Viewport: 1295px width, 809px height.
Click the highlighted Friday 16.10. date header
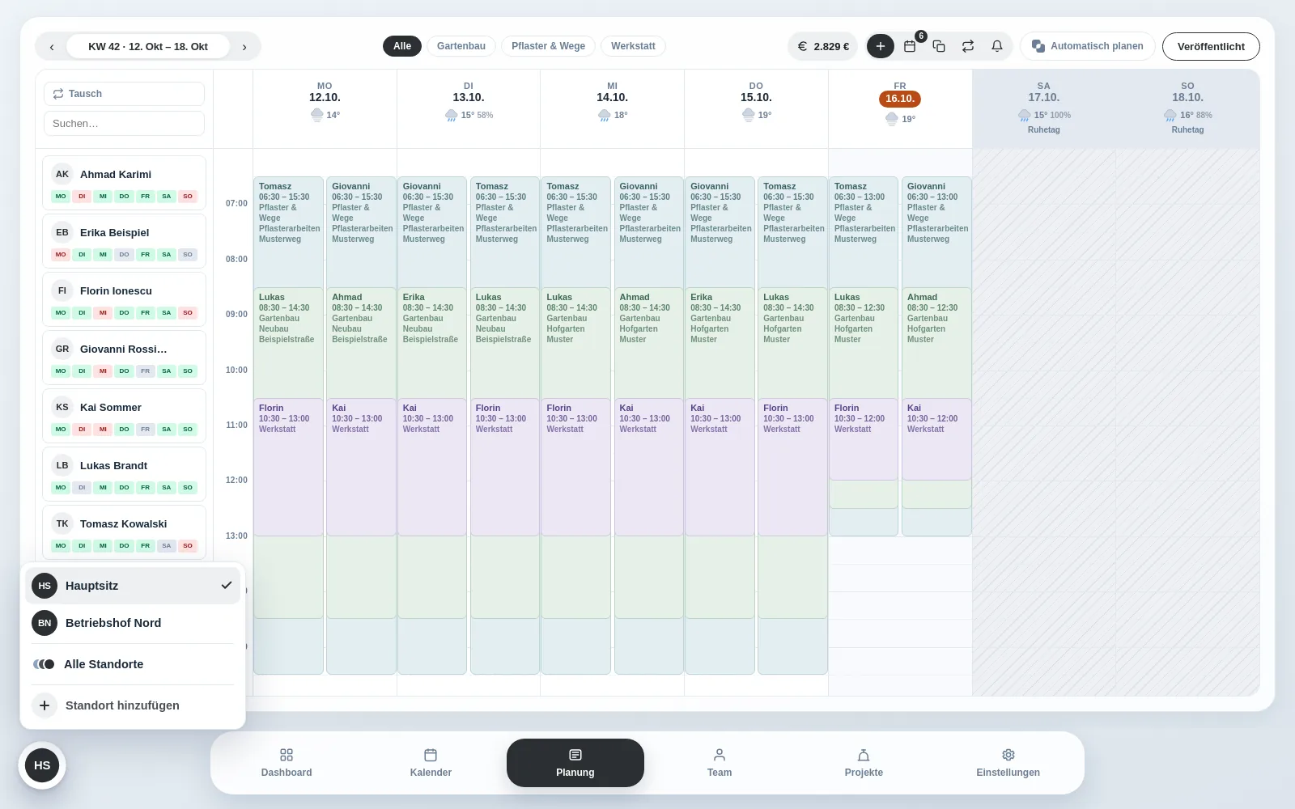900,99
